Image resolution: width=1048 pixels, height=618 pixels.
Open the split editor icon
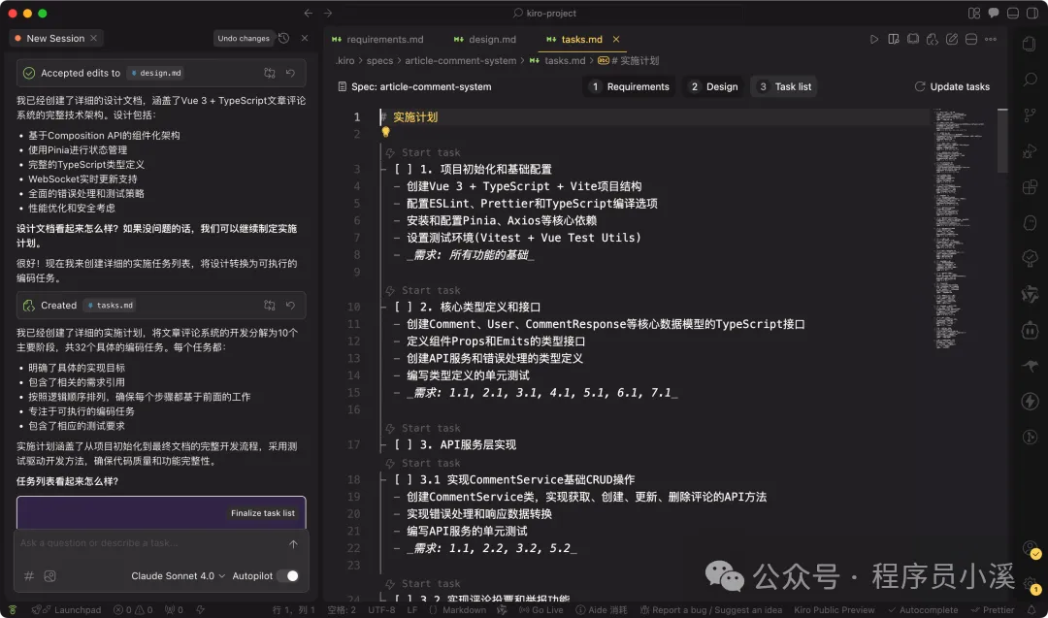pos(971,40)
